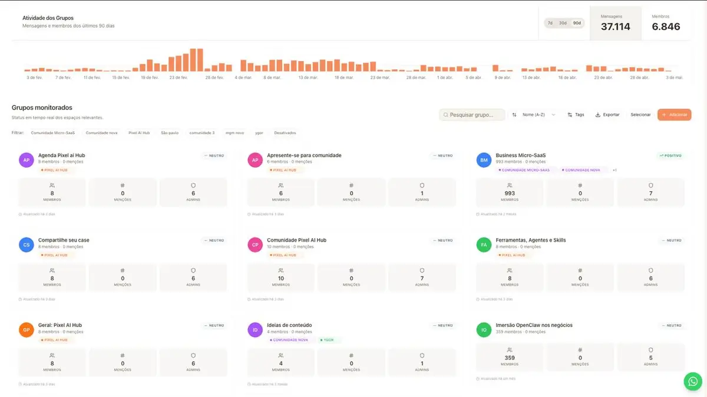Expand the +1 tags on Business Micro-SaaS
This screenshot has height=397, width=707.
click(x=615, y=170)
